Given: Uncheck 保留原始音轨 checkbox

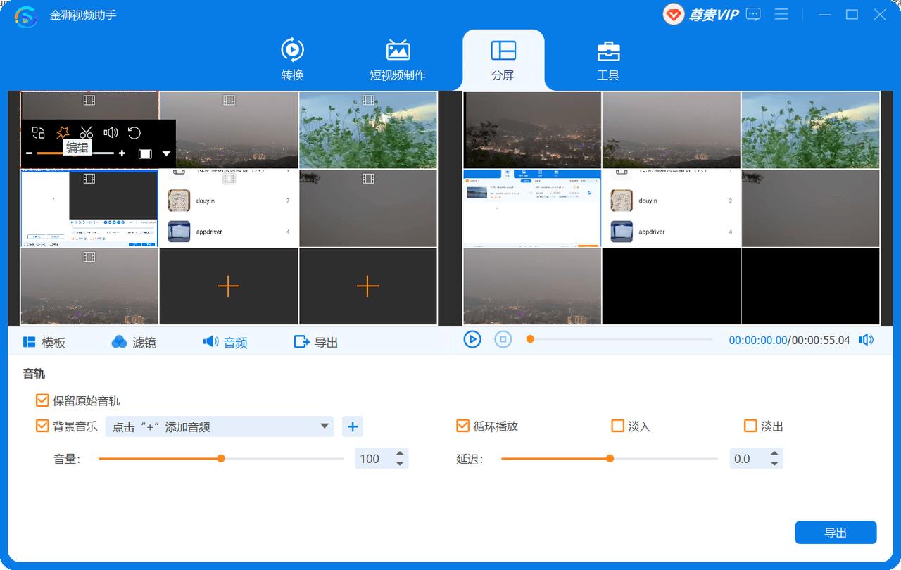Looking at the screenshot, I should pyautogui.click(x=42, y=400).
